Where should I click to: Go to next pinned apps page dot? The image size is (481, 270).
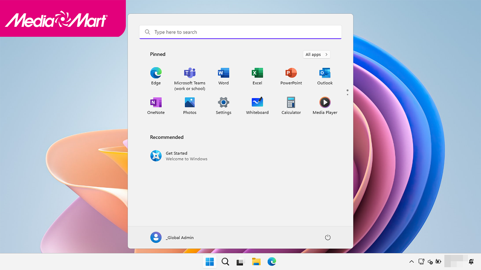[x=347, y=95]
